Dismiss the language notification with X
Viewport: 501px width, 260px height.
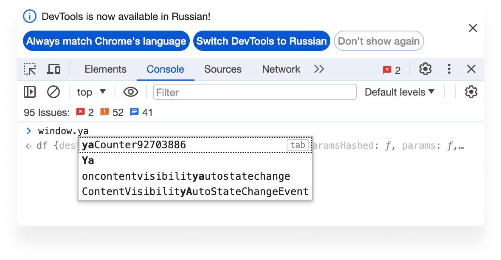pyautogui.click(x=473, y=28)
